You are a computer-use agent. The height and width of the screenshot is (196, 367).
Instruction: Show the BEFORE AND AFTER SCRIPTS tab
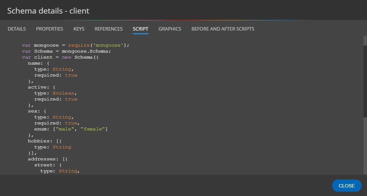tap(223, 29)
